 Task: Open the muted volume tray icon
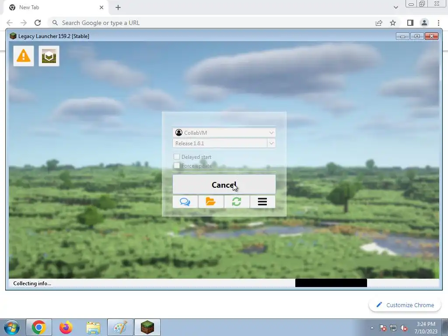coord(404,328)
